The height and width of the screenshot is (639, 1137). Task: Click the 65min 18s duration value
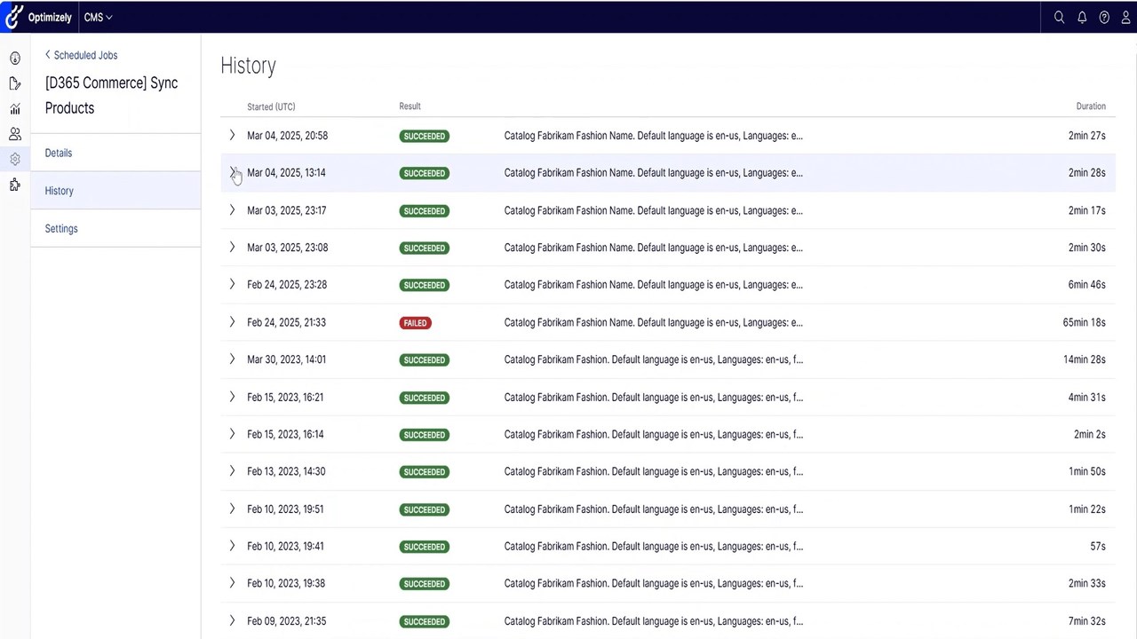click(1084, 322)
